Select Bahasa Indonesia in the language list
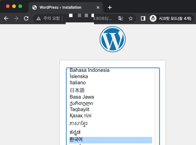This screenshot has width=196, height=145. (111, 70)
